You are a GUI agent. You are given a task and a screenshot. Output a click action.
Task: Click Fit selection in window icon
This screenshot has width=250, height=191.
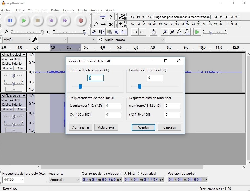[179, 32]
